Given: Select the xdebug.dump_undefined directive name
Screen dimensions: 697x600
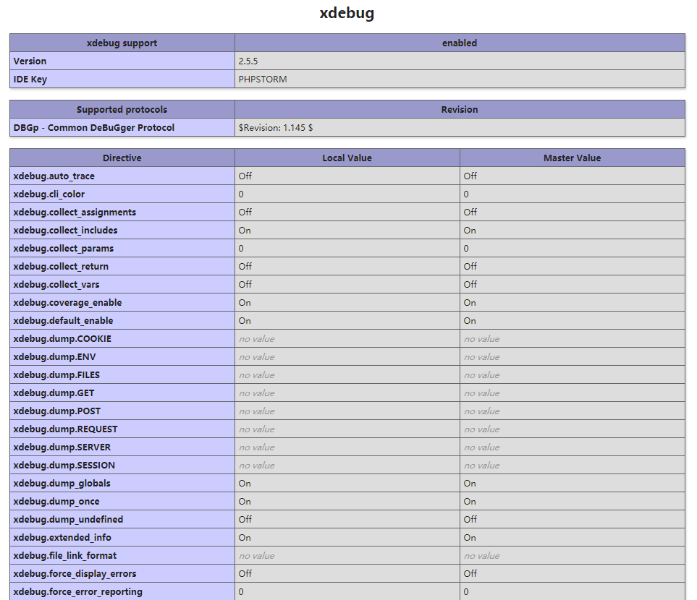Looking at the screenshot, I should [x=68, y=520].
